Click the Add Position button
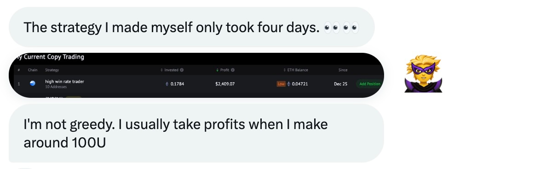Viewport: 540px width, 169px height. click(x=369, y=84)
